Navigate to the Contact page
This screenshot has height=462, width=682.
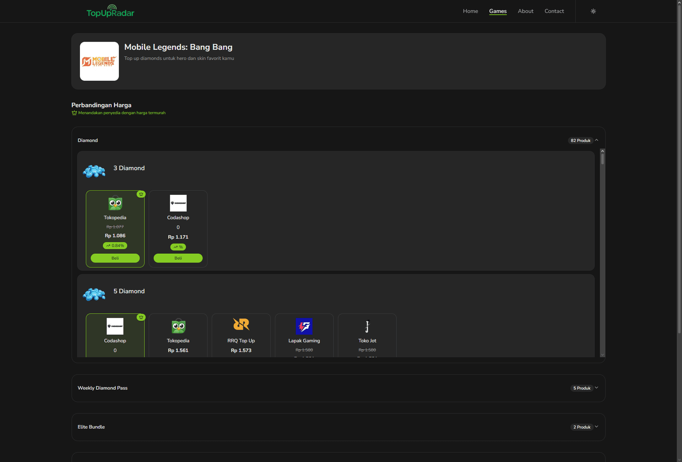pyautogui.click(x=554, y=11)
